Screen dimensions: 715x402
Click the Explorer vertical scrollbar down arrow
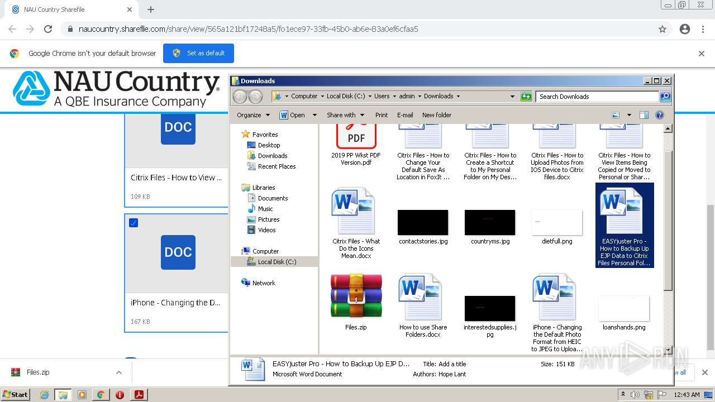(668, 350)
